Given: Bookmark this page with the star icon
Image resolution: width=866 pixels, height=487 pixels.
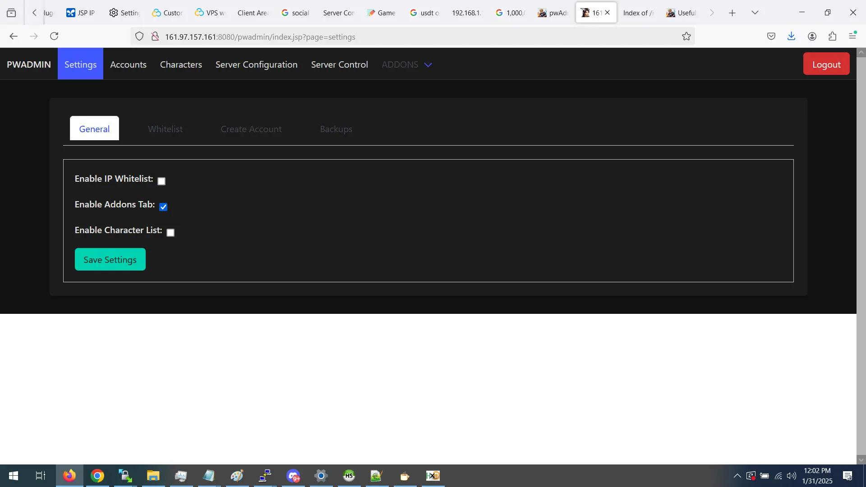Looking at the screenshot, I should point(686,37).
